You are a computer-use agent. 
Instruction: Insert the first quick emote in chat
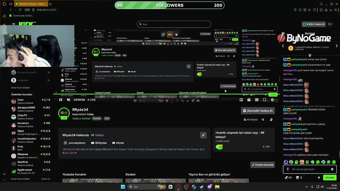point(286,162)
